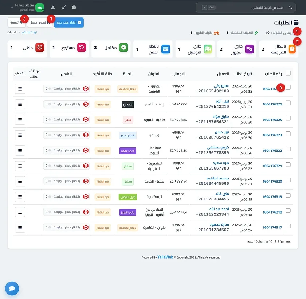Screen dimensions: 306x299
Task: Tick checkbox for order 1604176321
Action: click(x=288, y=165)
